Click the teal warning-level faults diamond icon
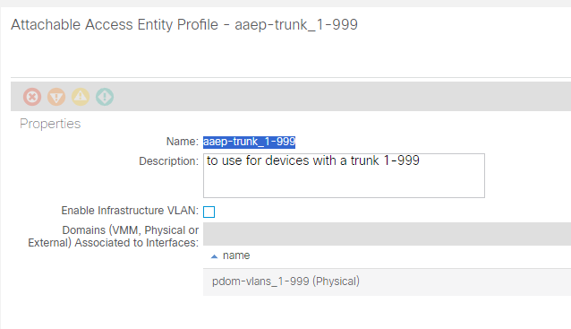The image size is (571, 329). coord(105,97)
